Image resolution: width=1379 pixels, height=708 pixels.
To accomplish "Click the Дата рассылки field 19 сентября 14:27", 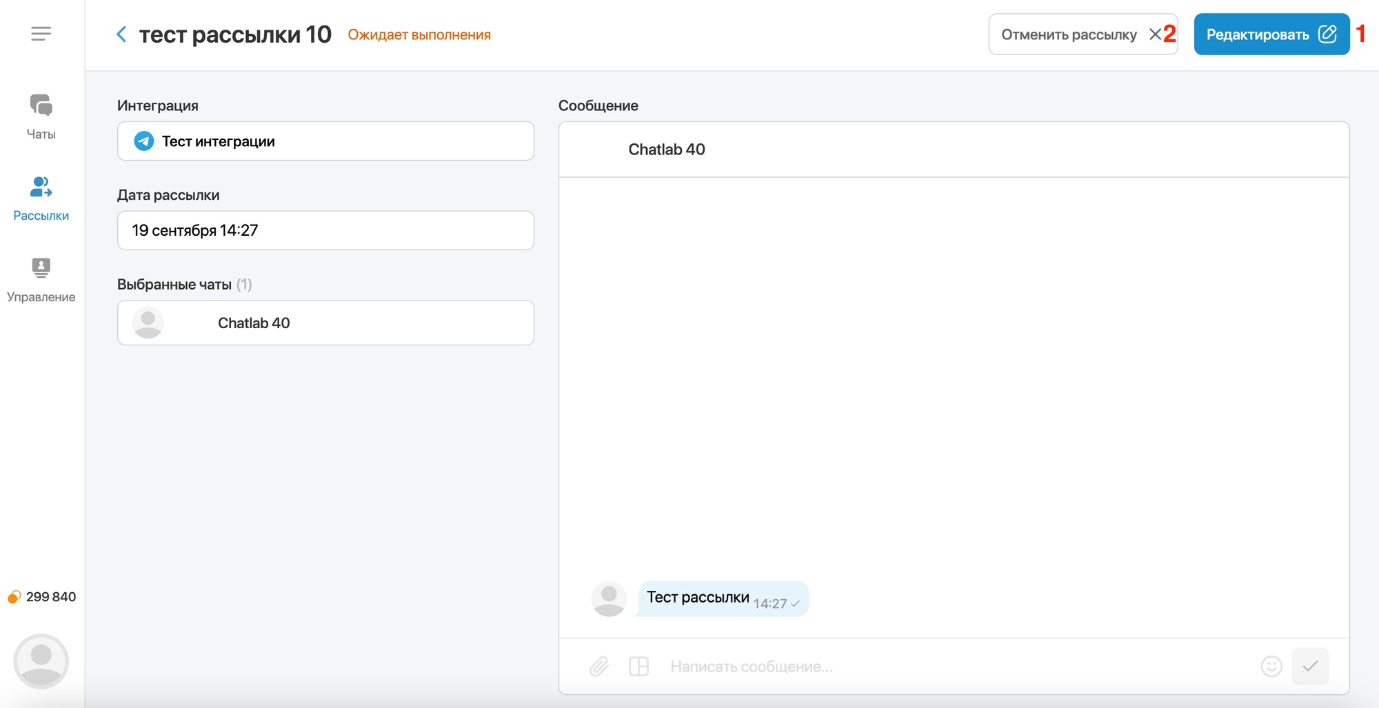I will click(325, 230).
